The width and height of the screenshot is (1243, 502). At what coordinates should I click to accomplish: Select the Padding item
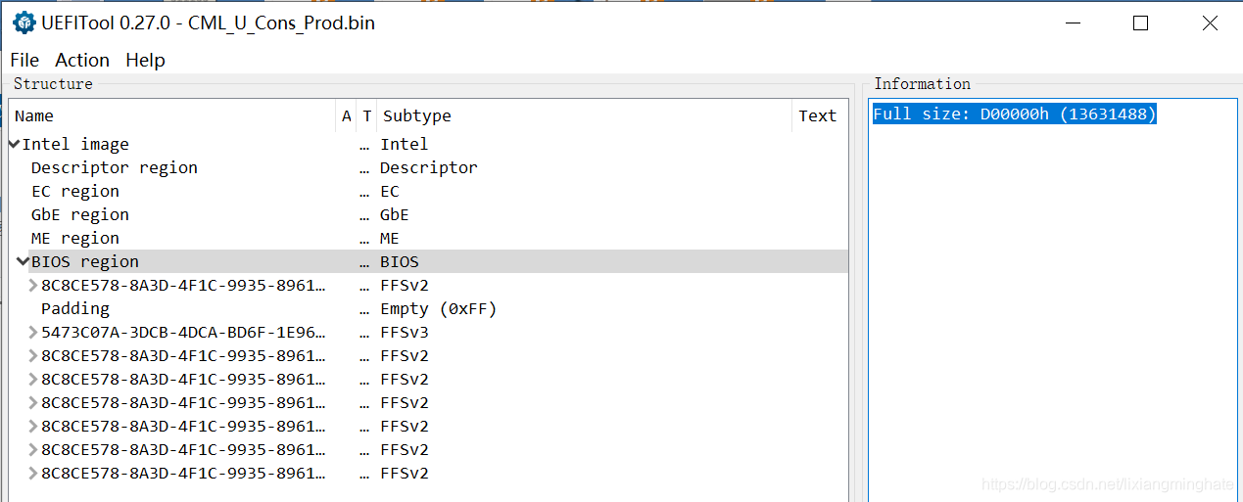(75, 308)
